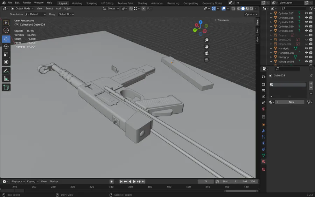The width and height of the screenshot is (315, 197).
Task: Select the Add Cube tool
Action: [x=6, y=87]
